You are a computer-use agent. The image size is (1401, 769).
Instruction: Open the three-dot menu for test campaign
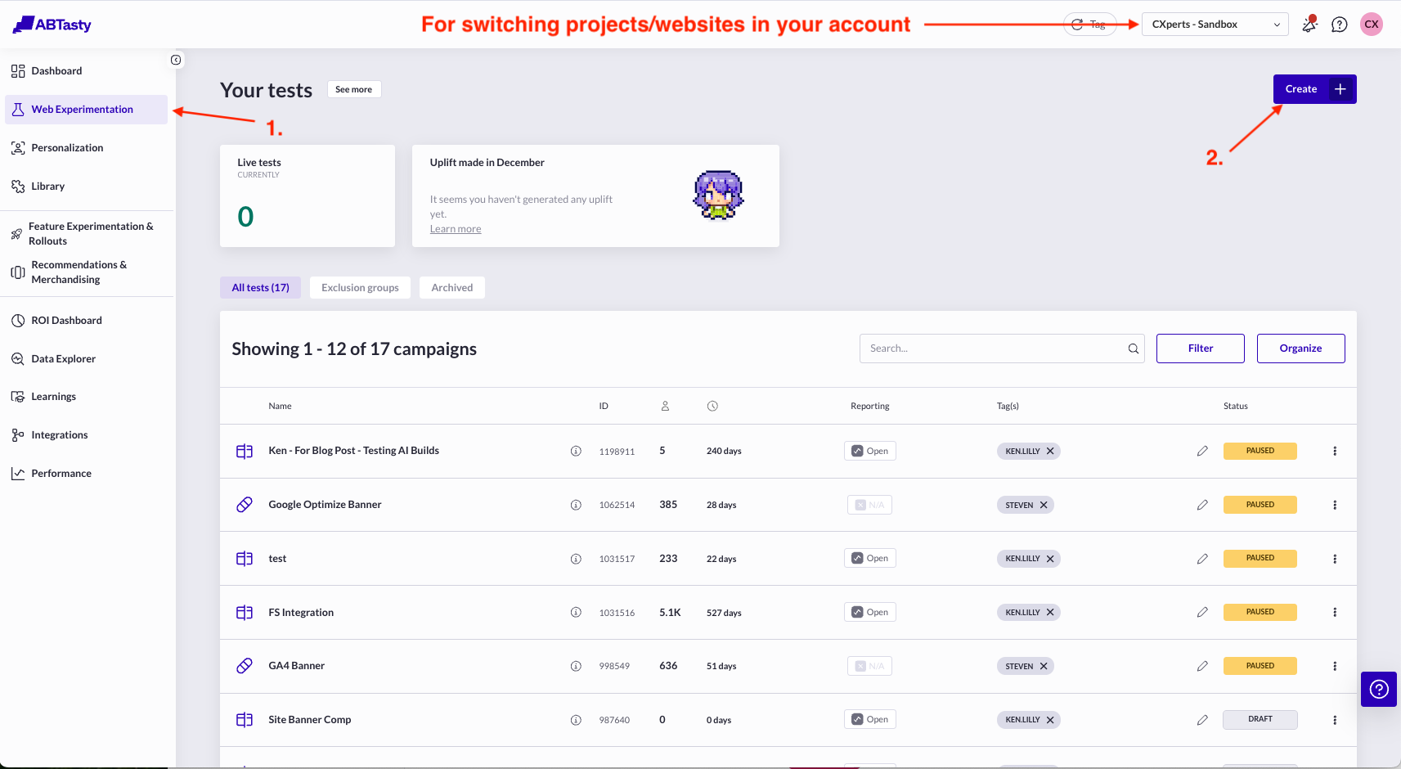[x=1335, y=559]
